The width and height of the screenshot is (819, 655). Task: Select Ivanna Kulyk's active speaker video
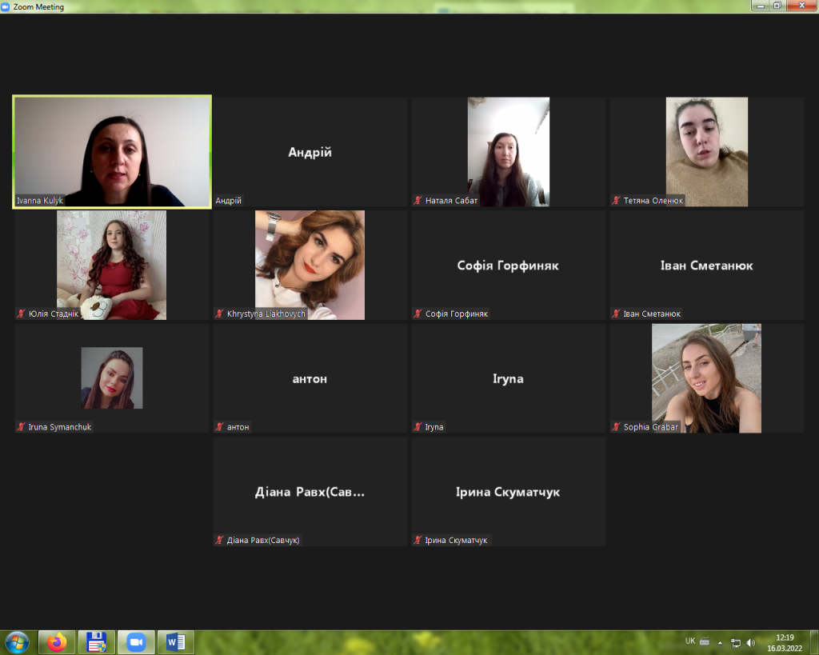click(112, 152)
